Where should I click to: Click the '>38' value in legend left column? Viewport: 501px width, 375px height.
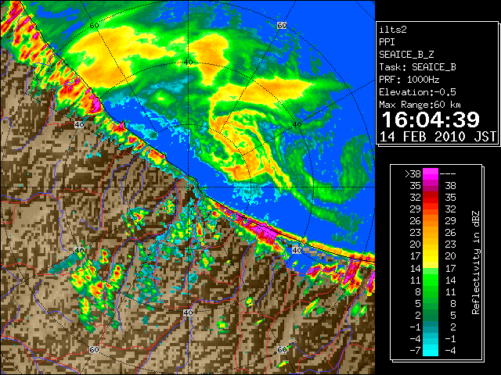[413, 174]
